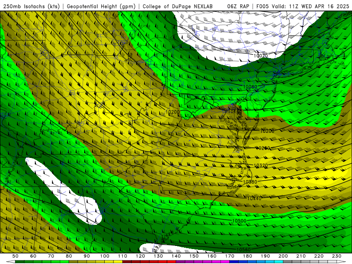Click the 10320 height contour label

(261, 165)
